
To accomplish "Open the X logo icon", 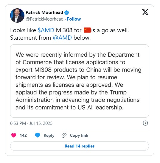I will pyautogui.click(x=145, y=12).
